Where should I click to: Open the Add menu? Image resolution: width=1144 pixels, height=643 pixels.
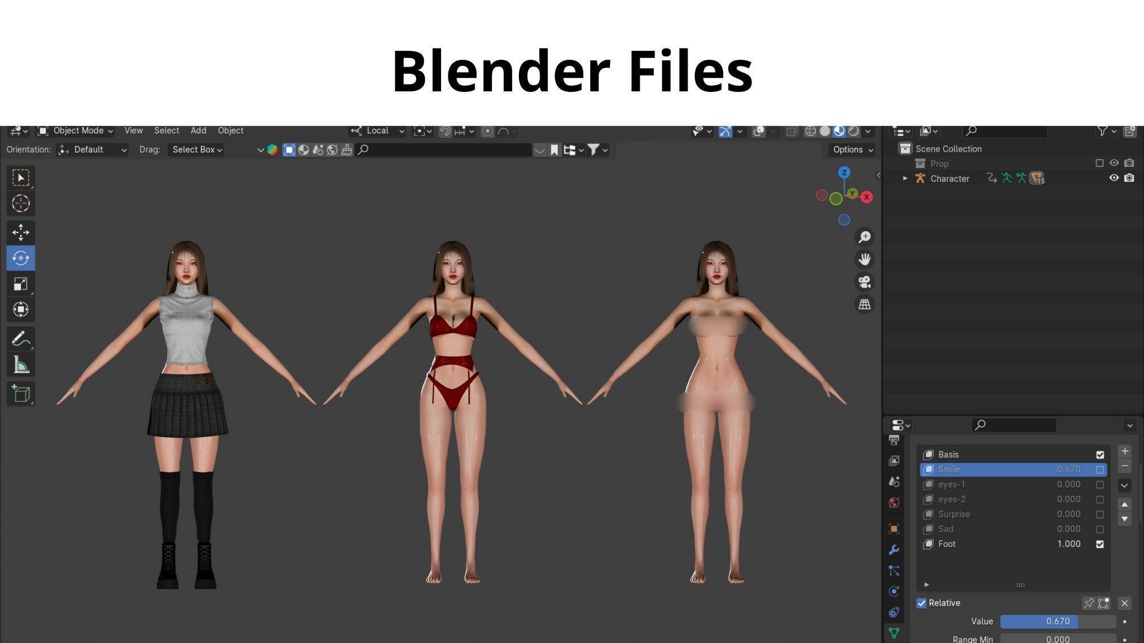click(x=198, y=131)
